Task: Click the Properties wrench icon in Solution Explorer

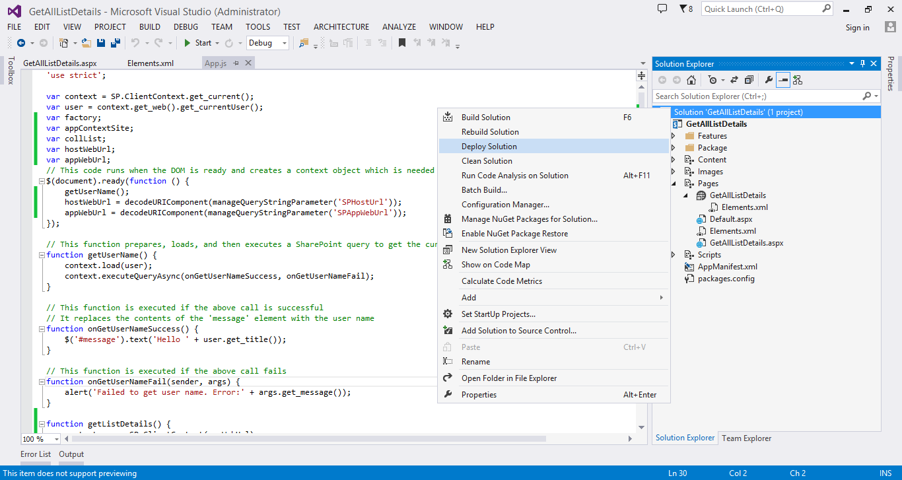Action: tap(769, 80)
